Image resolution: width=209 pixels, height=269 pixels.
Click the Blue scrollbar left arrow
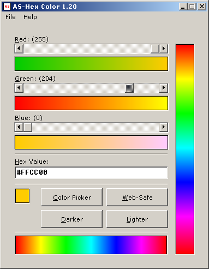tap(19, 127)
